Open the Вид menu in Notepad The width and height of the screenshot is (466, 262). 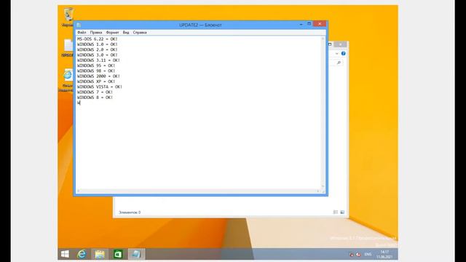click(x=126, y=32)
